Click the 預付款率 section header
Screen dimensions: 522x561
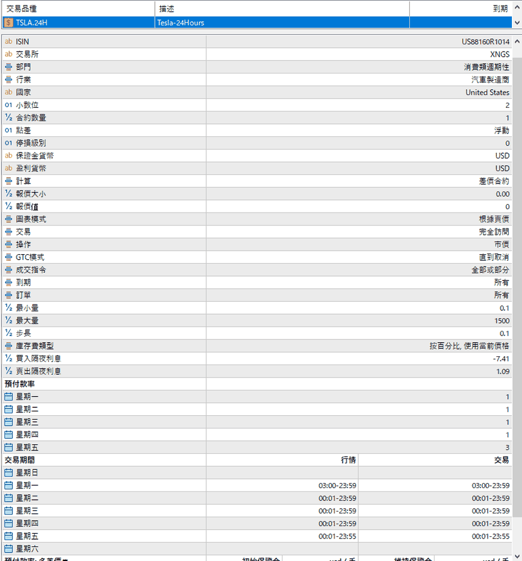[x=20, y=384]
